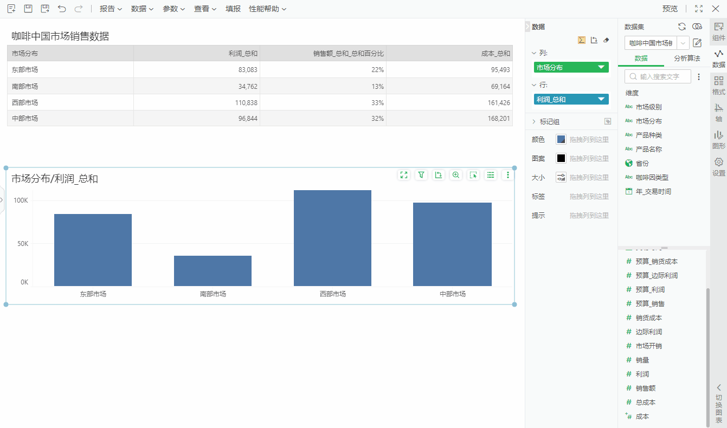Image resolution: width=727 pixels, height=428 pixels.
Task: Click the save-as icon in toolbar
Action: (x=45, y=9)
